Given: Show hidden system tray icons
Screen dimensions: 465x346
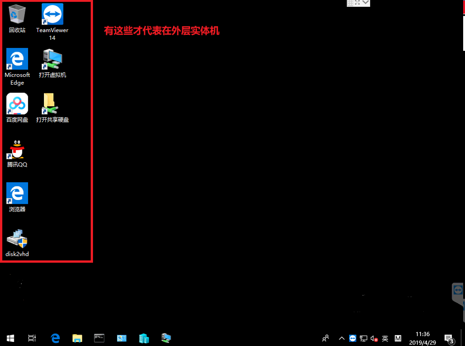Looking at the screenshot, I should click(342, 338).
